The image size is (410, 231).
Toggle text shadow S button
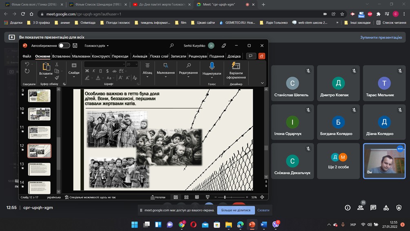(107, 71)
